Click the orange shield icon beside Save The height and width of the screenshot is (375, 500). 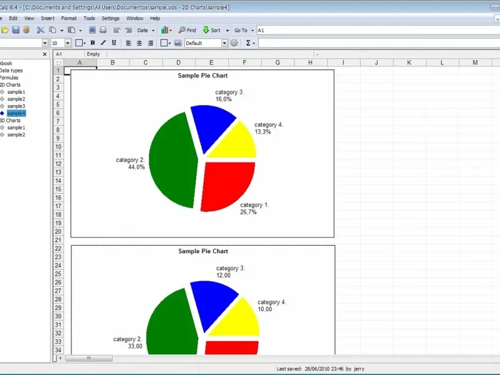26,30
